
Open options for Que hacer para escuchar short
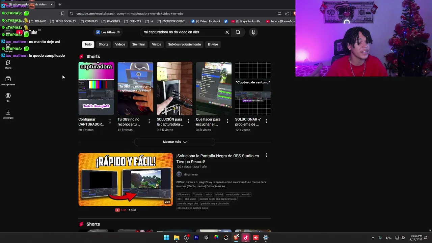pyautogui.click(x=227, y=121)
